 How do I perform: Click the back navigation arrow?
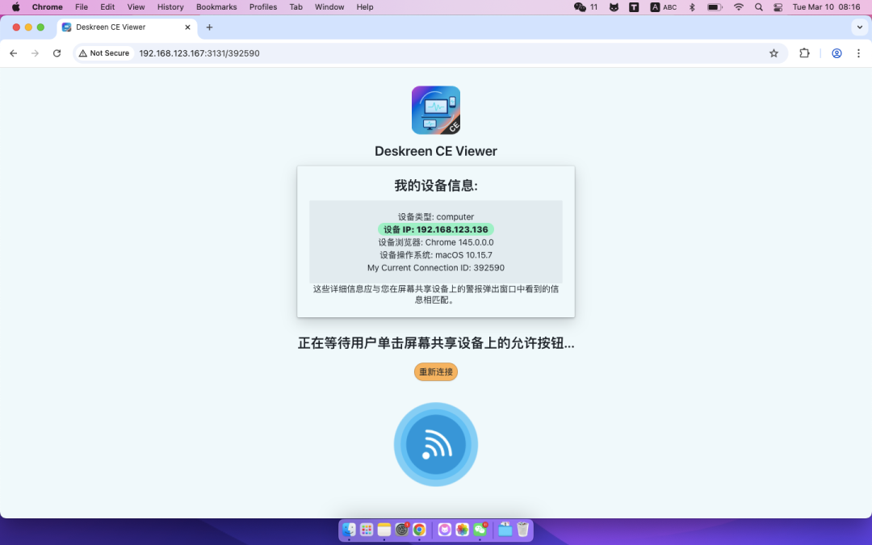pyautogui.click(x=14, y=53)
